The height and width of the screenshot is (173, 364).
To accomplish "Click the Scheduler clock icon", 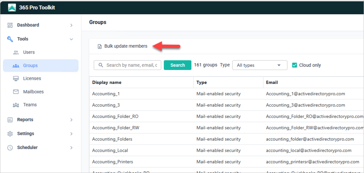I will [x=10, y=148].
